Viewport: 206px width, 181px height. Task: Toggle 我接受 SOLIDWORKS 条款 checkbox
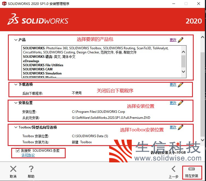pos(18,150)
